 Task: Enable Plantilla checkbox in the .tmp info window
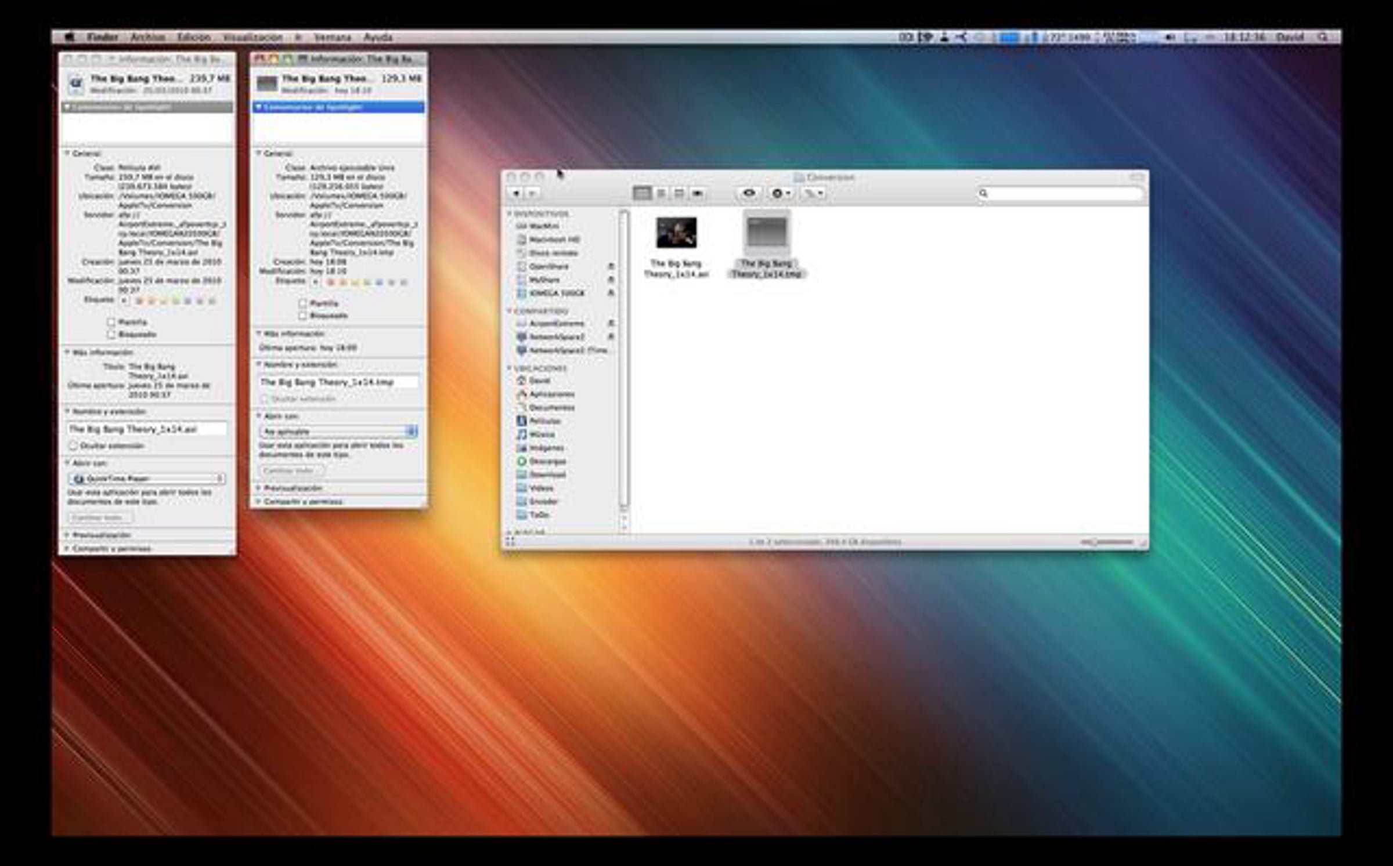click(x=302, y=303)
